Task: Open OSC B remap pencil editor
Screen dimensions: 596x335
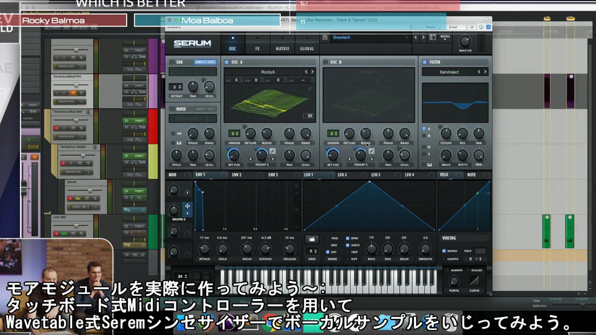Action: pos(371,151)
